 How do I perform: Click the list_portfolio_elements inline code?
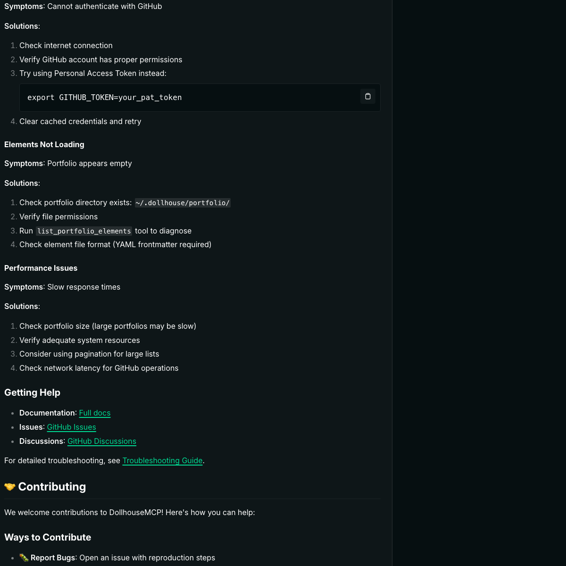tap(84, 231)
